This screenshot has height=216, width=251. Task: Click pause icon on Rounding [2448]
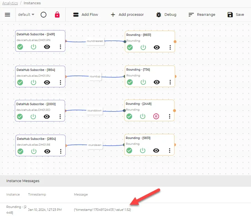click(x=156, y=116)
